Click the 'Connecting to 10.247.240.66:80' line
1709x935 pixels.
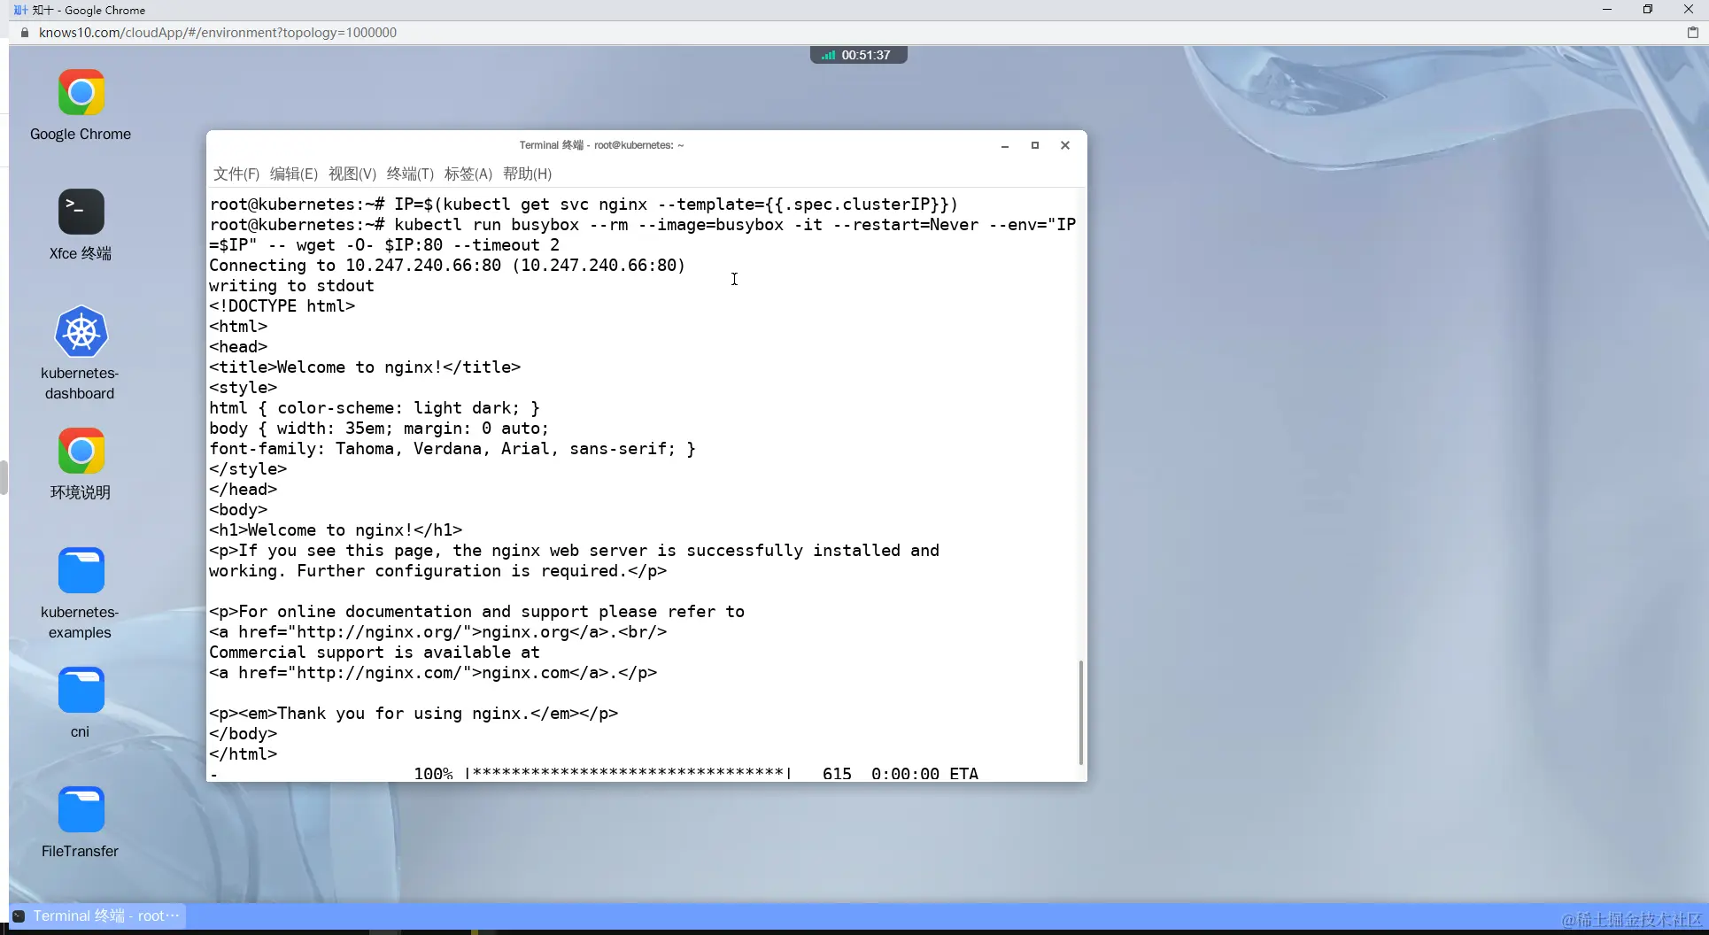point(447,266)
